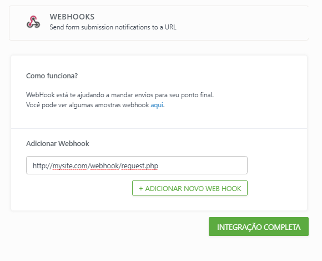The width and height of the screenshot is (322, 261).
Task: Open the "aqui" webhook samples link
Action: coord(157,105)
